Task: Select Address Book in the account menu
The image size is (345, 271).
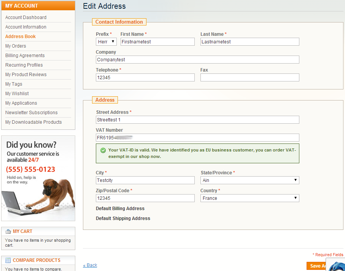Action: click(x=20, y=36)
